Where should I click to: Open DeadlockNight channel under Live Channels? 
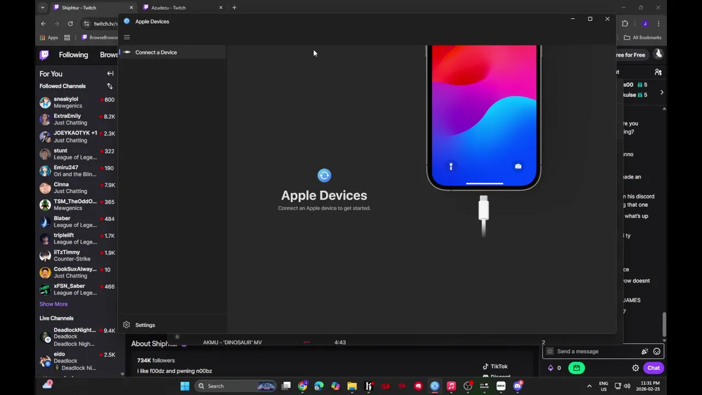[77, 337]
